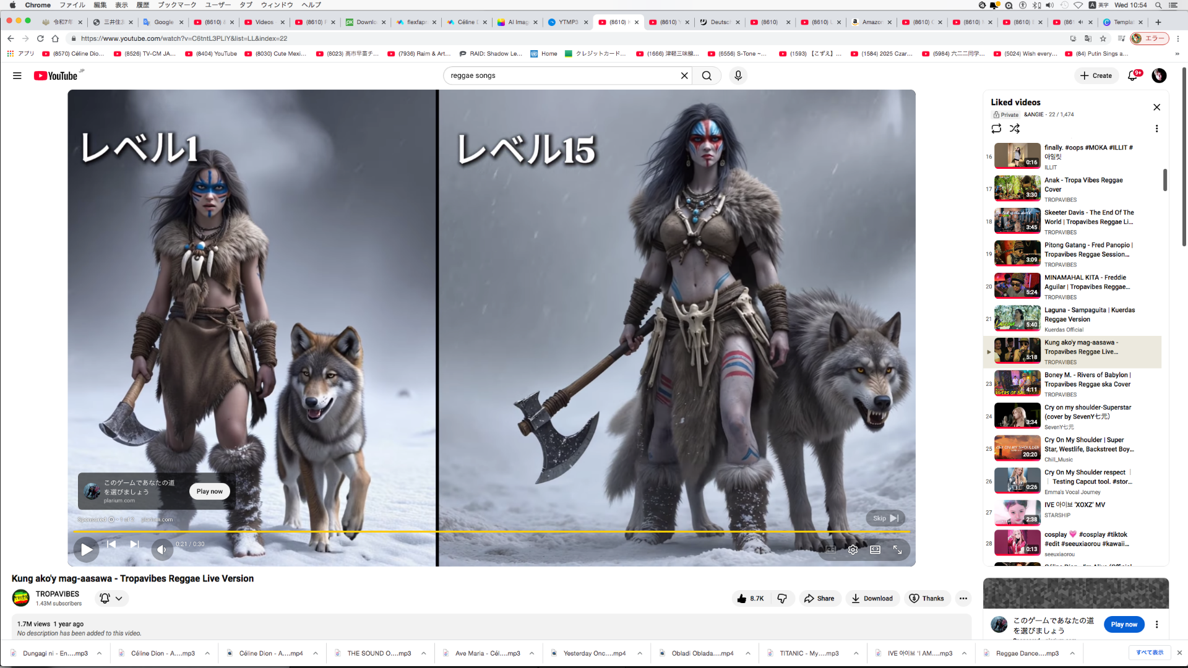Open the ブックマーク menu in menu bar
The image size is (1188, 668).
[176, 5]
